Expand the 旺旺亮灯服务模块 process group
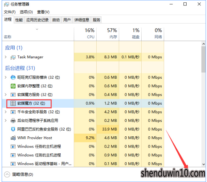The height and width of the screenshot is (182, 207). [x=5, y=77]
